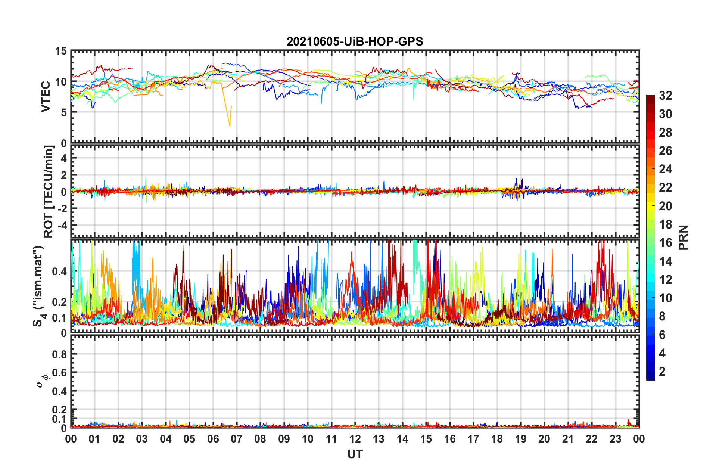Click the orange PRN 24 colorbar region
Image resolution: width=710 pixels, height=475 pixels.
[650, 170]
